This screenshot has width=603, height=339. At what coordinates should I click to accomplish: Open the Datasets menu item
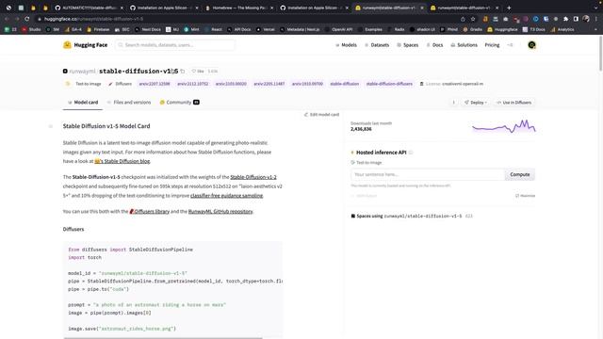click(x=377, y=45)
